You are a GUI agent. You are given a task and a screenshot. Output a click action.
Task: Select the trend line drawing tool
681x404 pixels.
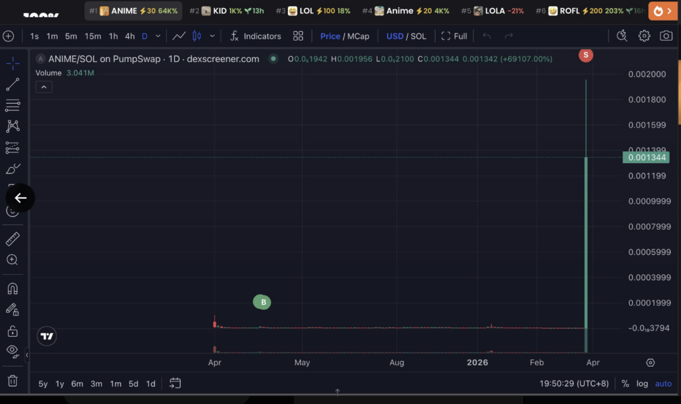(x=13, y=85)
